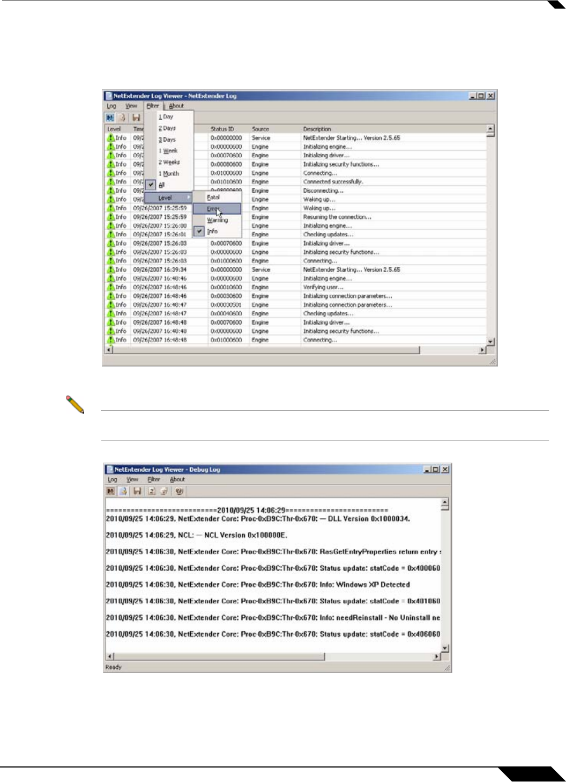Choose 3 Days filter option

point(168,140)
